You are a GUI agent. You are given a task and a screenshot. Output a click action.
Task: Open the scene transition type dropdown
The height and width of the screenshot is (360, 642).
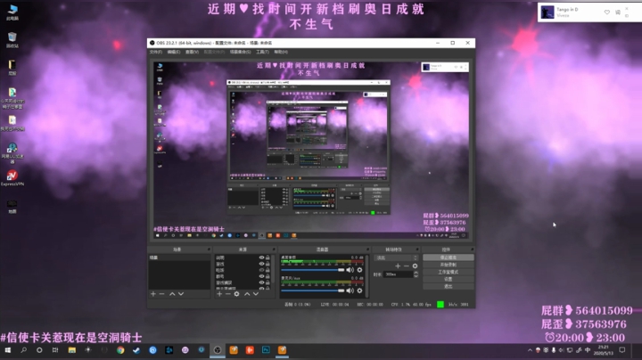396,258
